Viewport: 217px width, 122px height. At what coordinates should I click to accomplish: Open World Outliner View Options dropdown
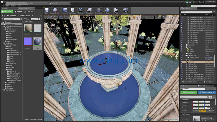click(209, 82)
